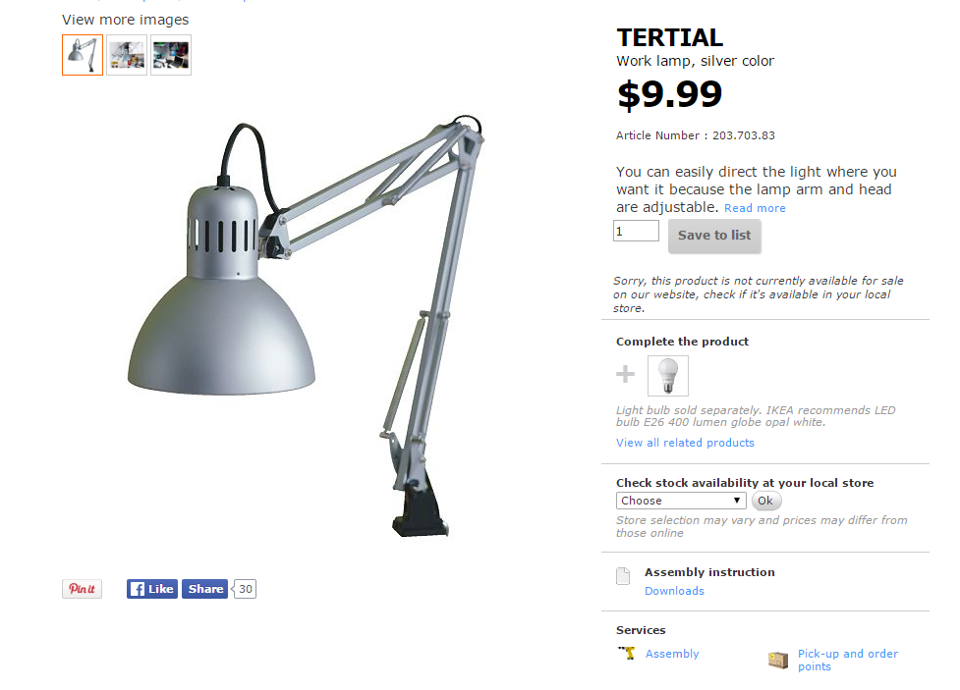View the third product thumbnail image

click(171, 55)
